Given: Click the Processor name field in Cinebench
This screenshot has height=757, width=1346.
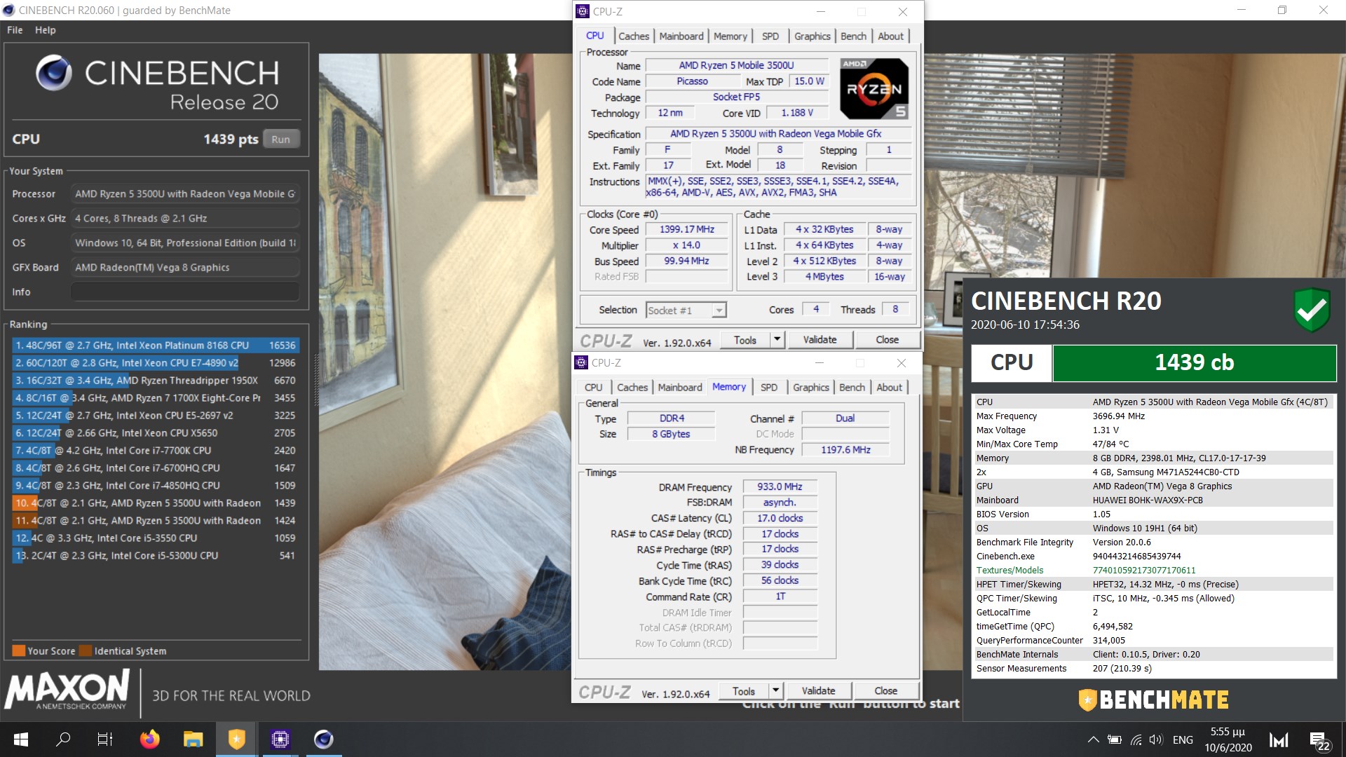Looking at the screenshot, I should [x=185, y=193].
